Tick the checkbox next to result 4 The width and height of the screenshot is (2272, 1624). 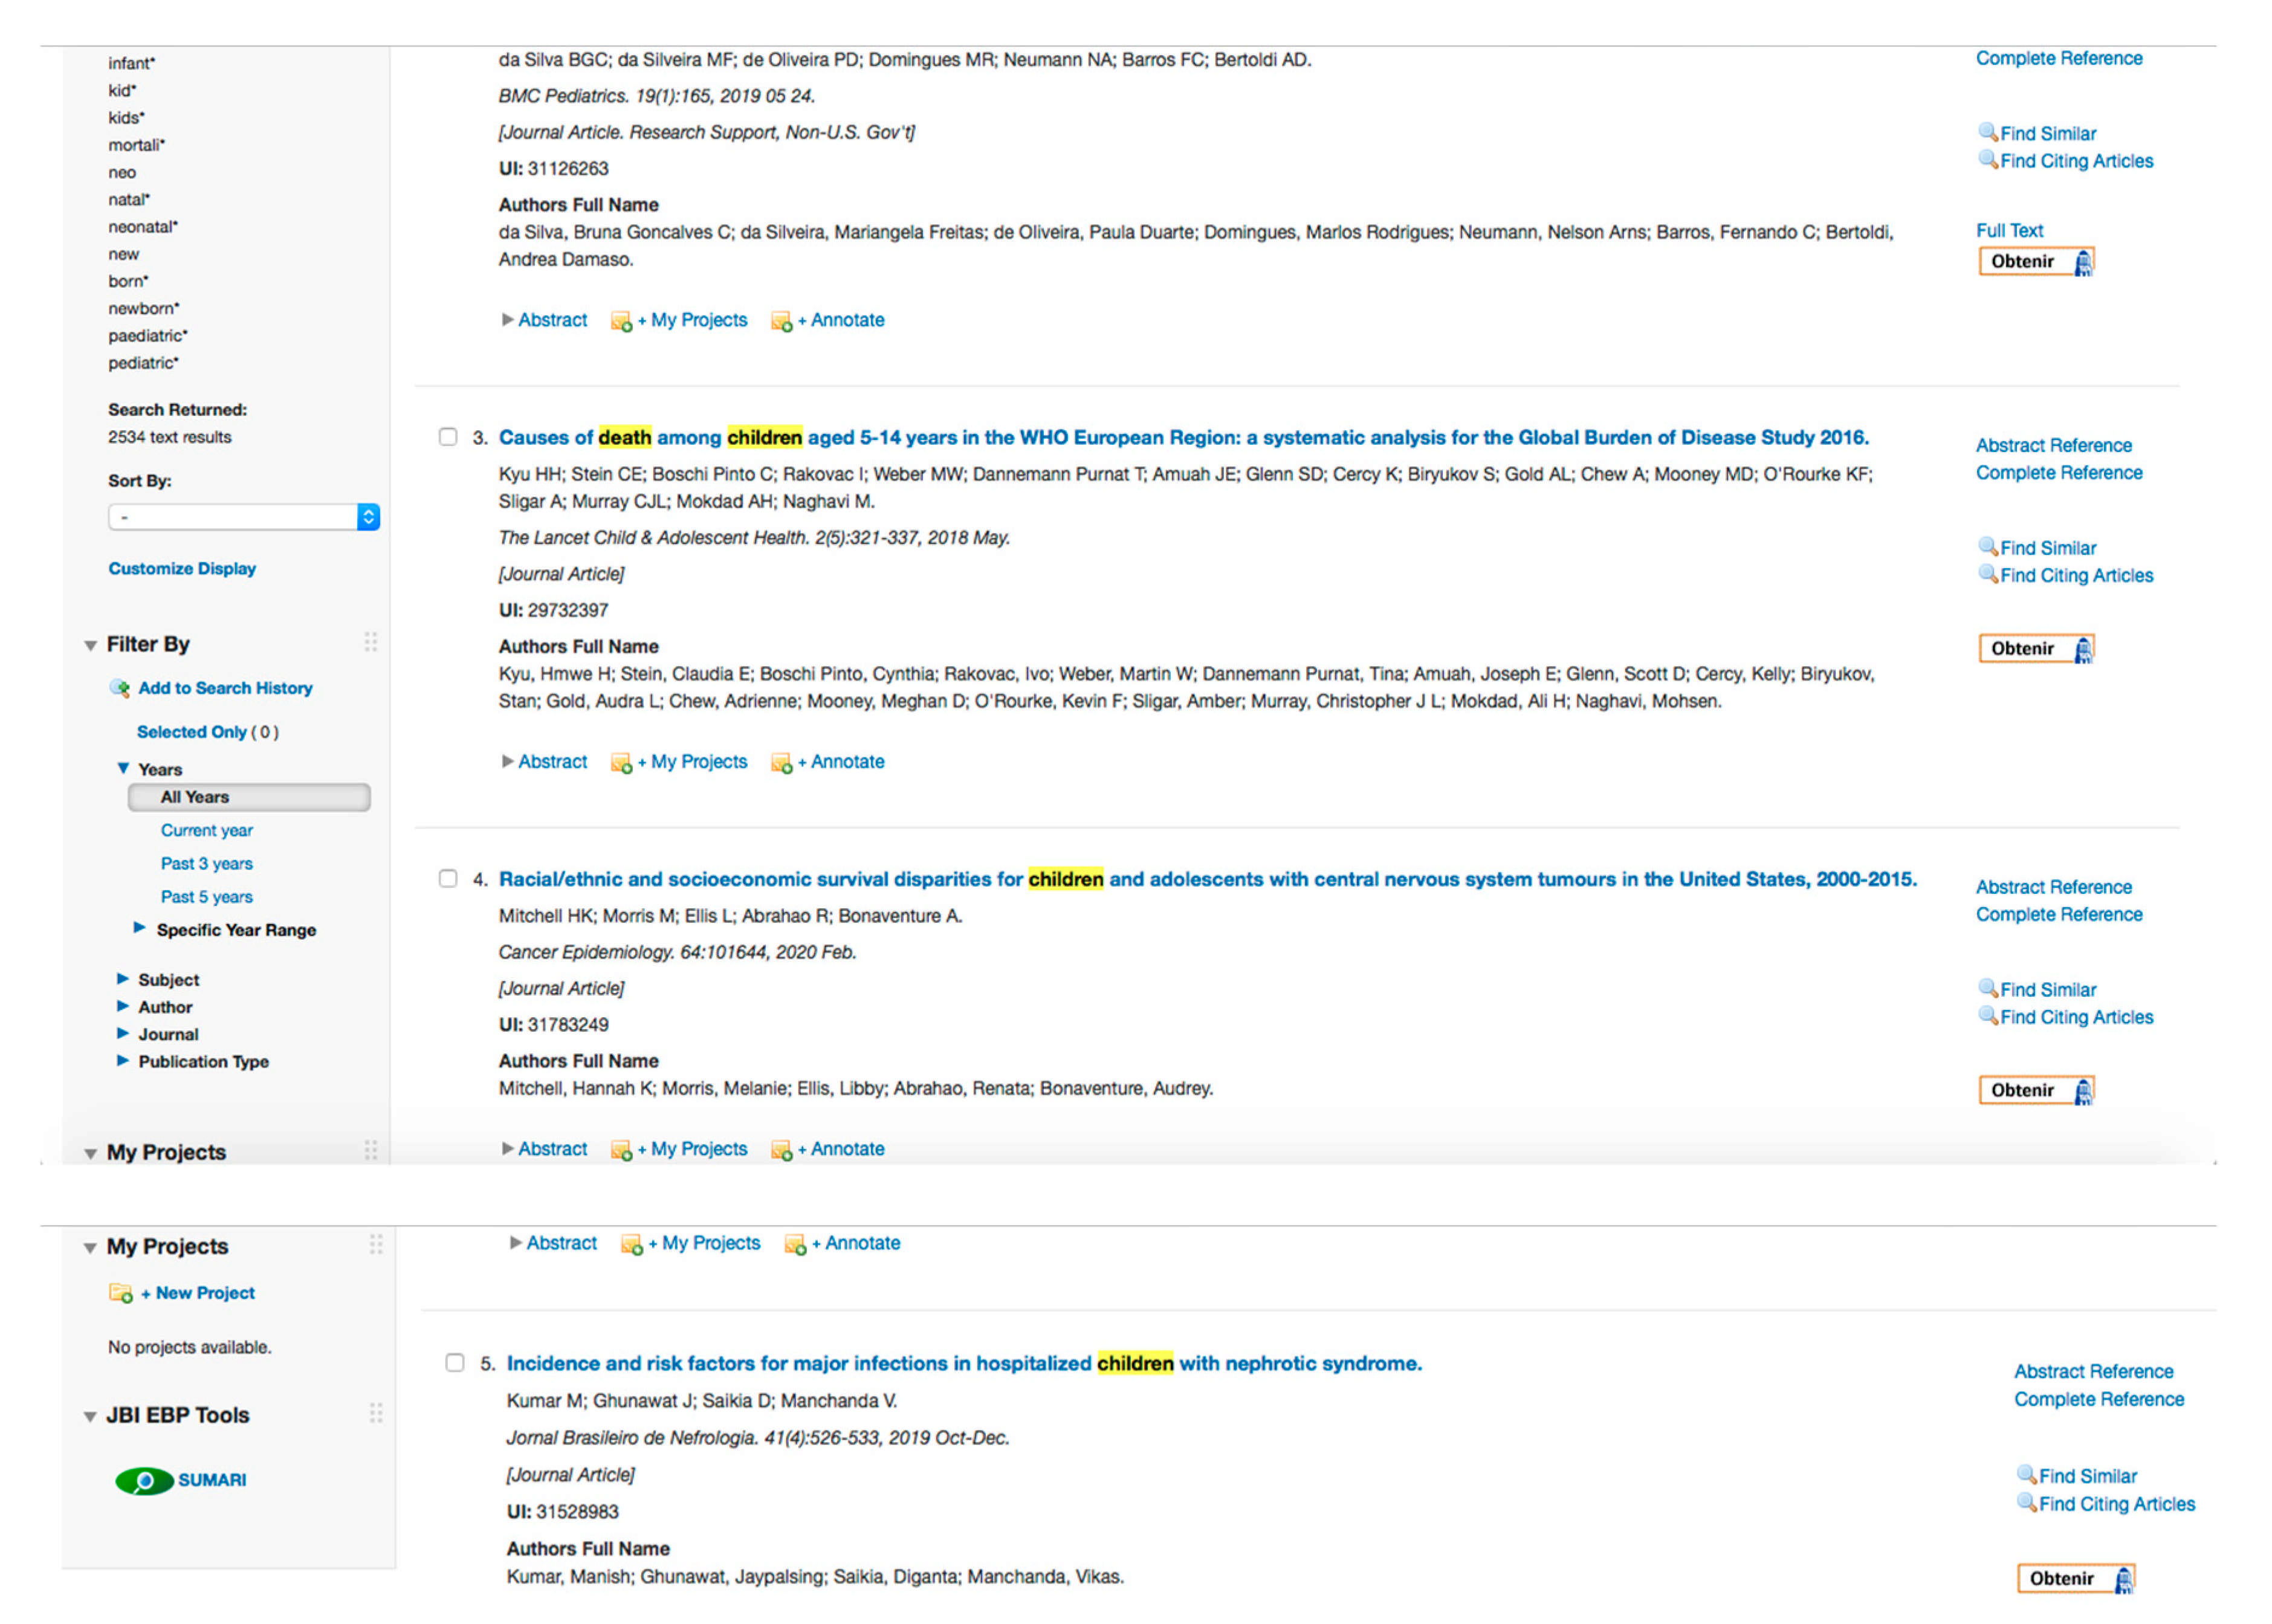point(448,879)
